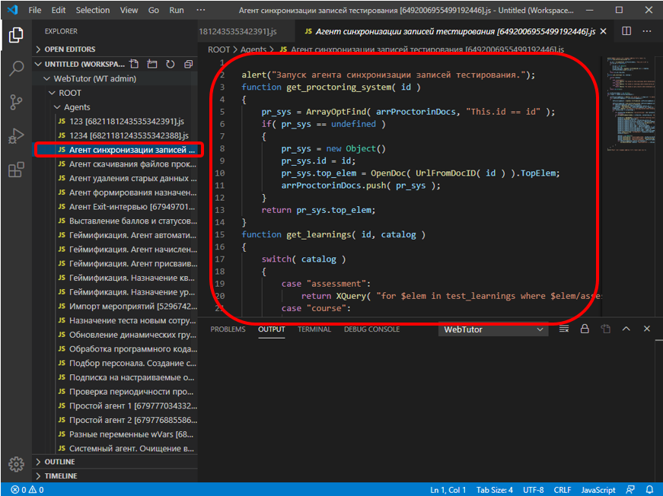The height and width of the screenshot is (496, 663).
Task: Split the editor to the right
Action: point(626,31)
